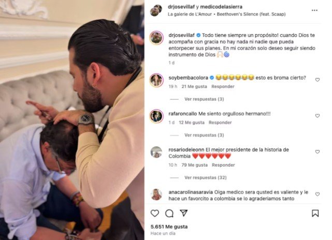Open drjosevillaf avatar beside the caption
Image resolution: width=332 pixels, height=240 pixels.
(156, 38)
